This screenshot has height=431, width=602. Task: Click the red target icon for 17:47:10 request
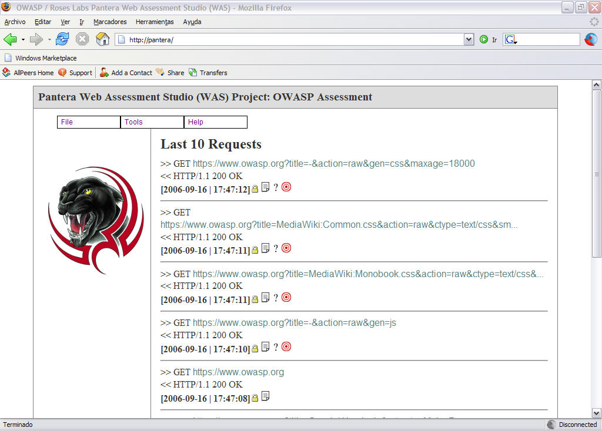point(286,346)
